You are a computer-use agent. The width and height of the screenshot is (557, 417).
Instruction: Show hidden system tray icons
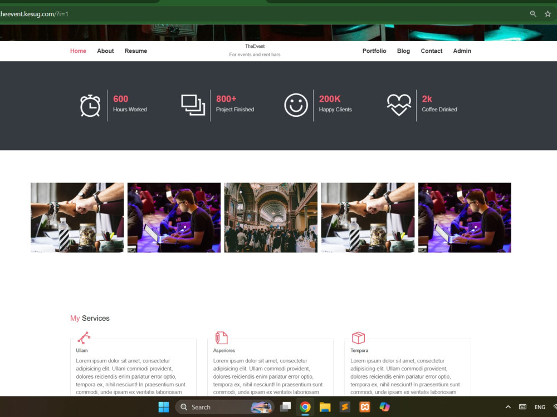(508, 407)
